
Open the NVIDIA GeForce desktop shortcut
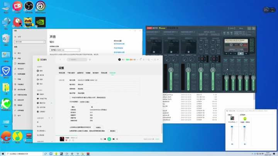(40, 23)
